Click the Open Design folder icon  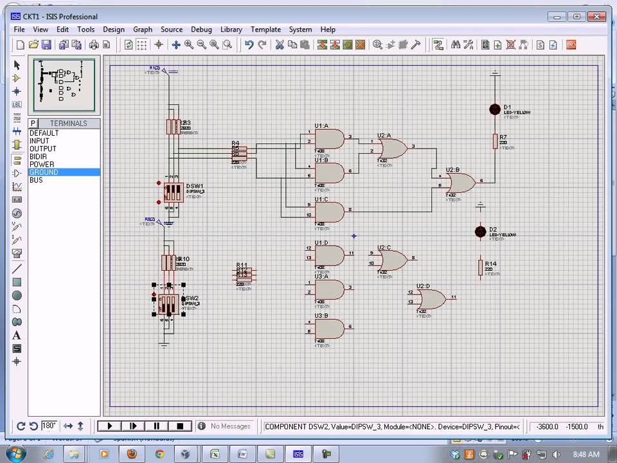click(33, 45)
